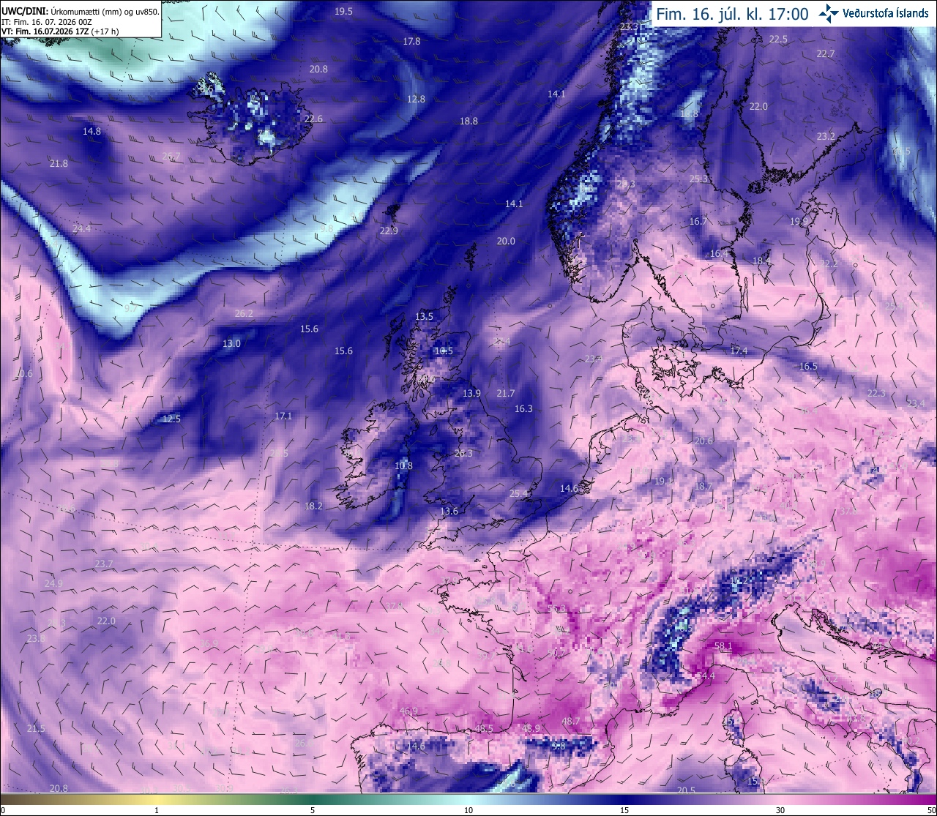The image size is (937, 816).
Task: Click the 22.9 value near the Faroe Islands
Action: tap(389, 231)
